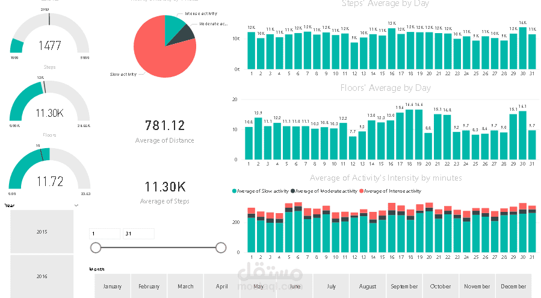The height and width of the screenshot is (298, 541).
Task: Click the day range end input showing 31
Action: point(138,234)
